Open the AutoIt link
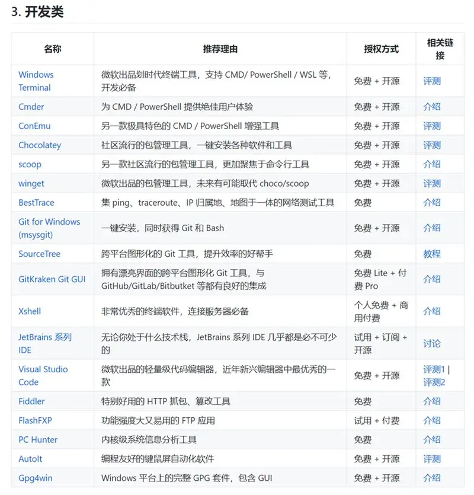 [30, 459]
